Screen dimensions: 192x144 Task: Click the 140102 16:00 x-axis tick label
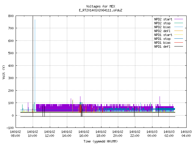tap(84, 134)
